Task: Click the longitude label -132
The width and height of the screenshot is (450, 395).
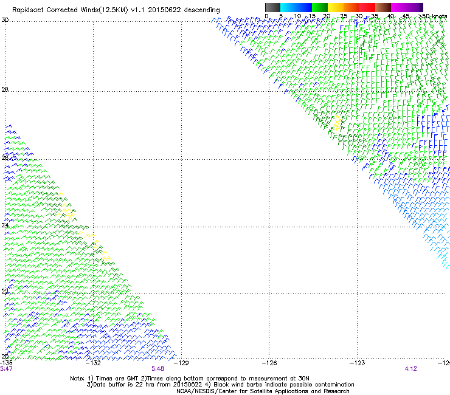Action: (93, 363)
